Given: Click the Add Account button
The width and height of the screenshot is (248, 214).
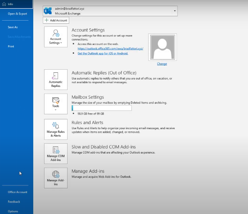Looking at the screenshot, I should click(x=56, y=20).
